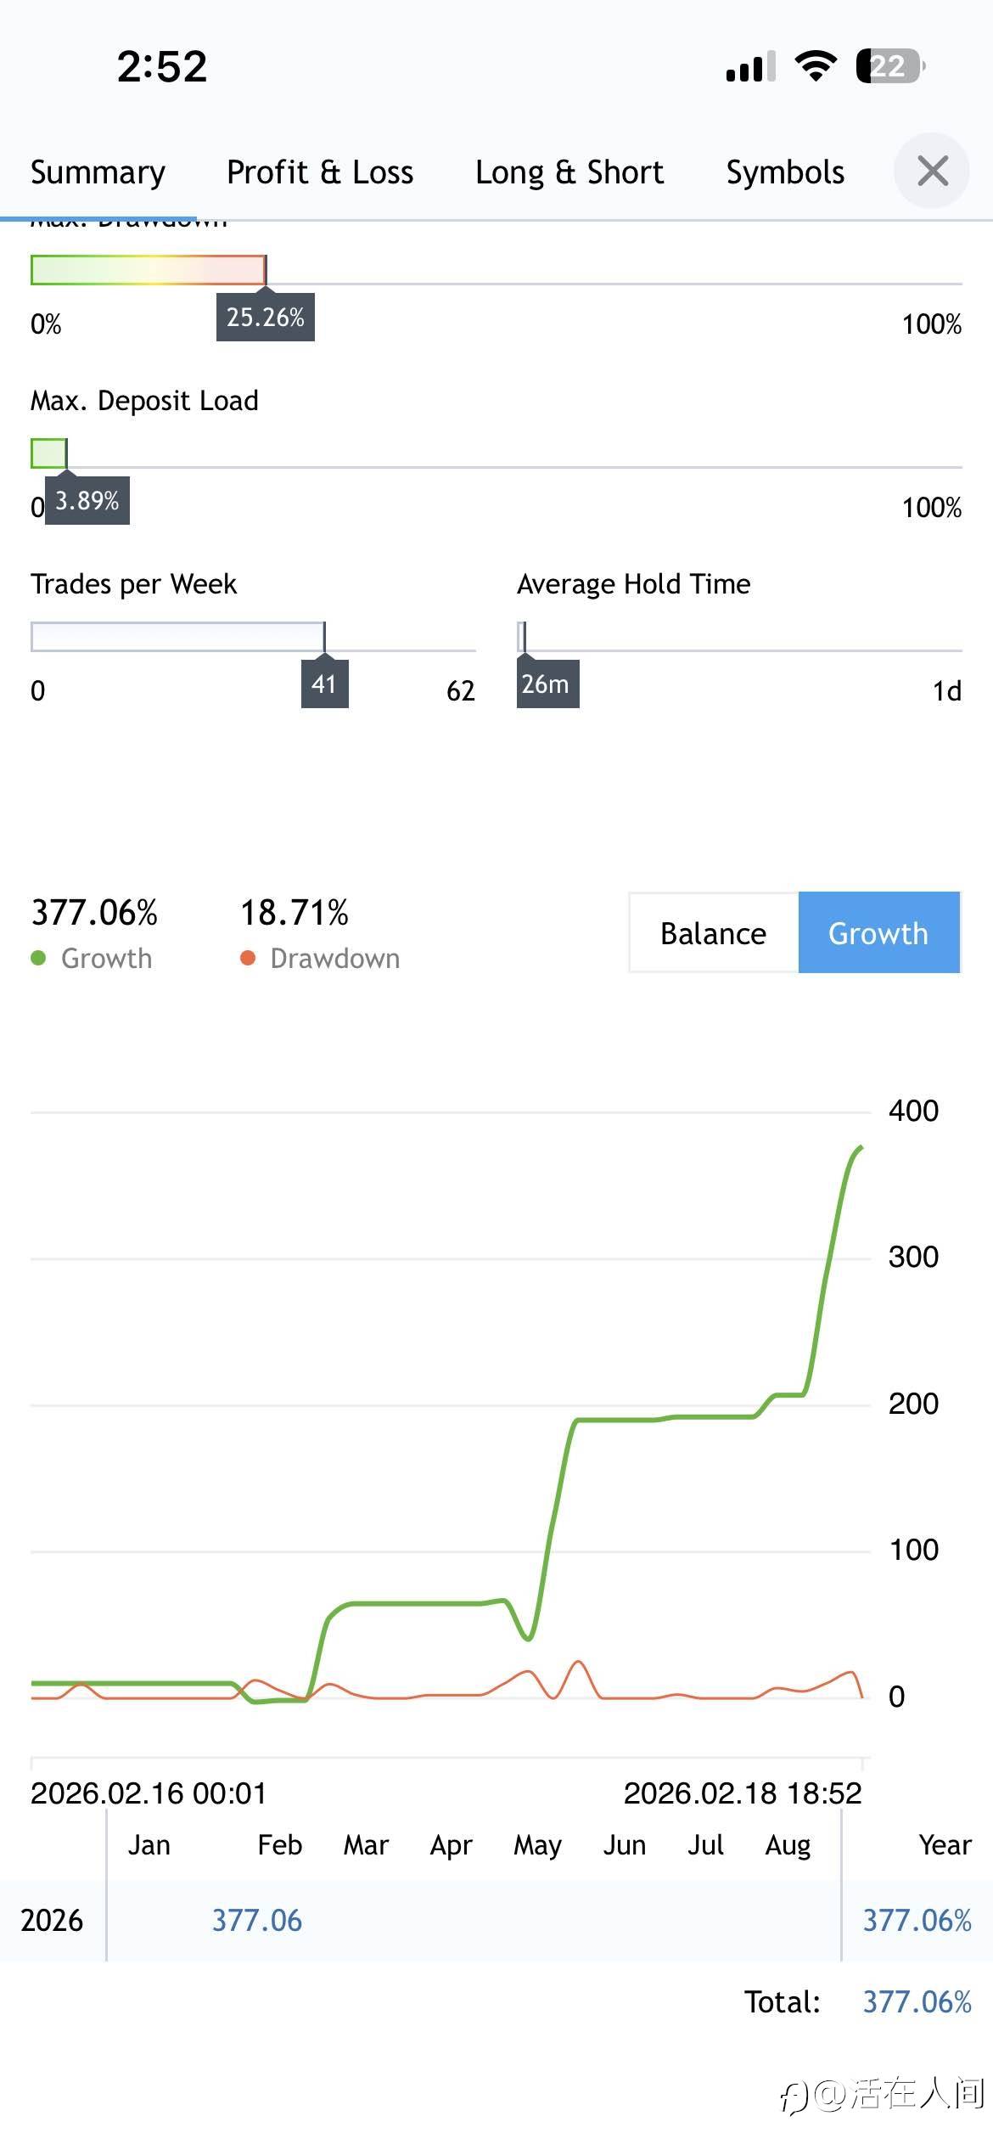
Task: Tap the Wi-Fi status bar icon
Action: point(815,66)
